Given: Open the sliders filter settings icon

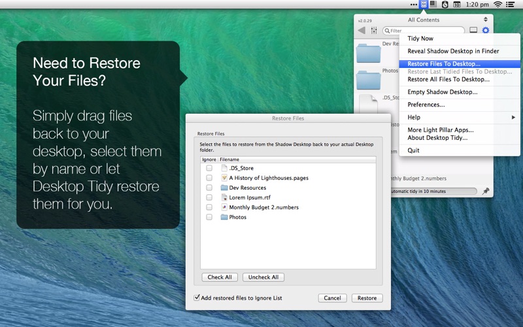Looking at the screenshot, I should pos(374,30).
